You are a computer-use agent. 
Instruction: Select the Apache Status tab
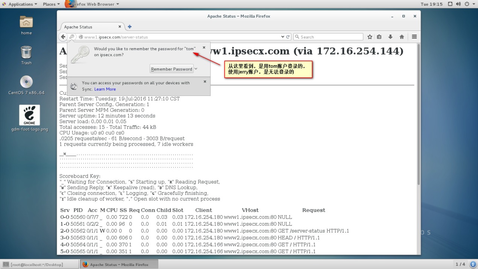point(92,27)
